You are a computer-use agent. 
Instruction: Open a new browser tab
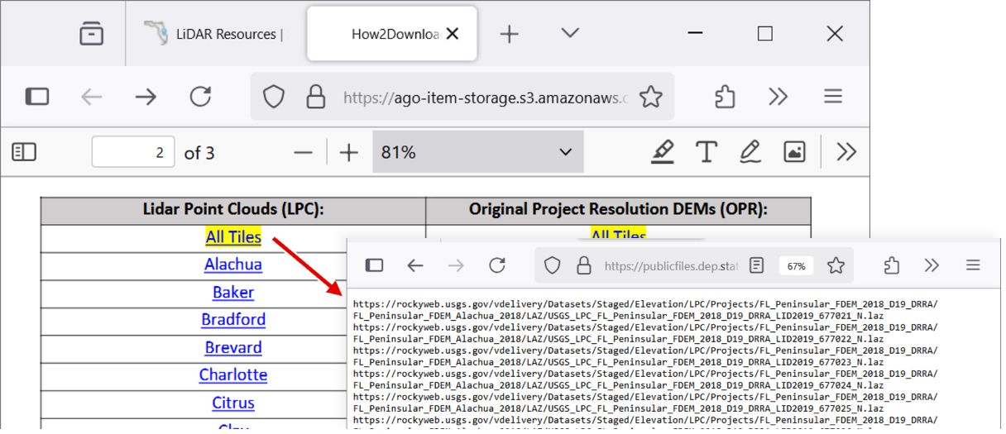click(x=510, y=34)
